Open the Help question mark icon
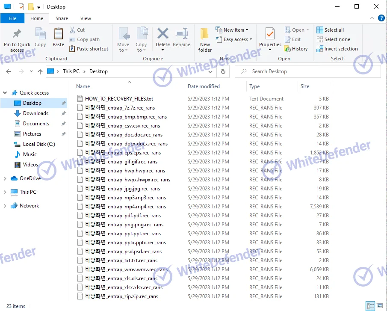 381,18
